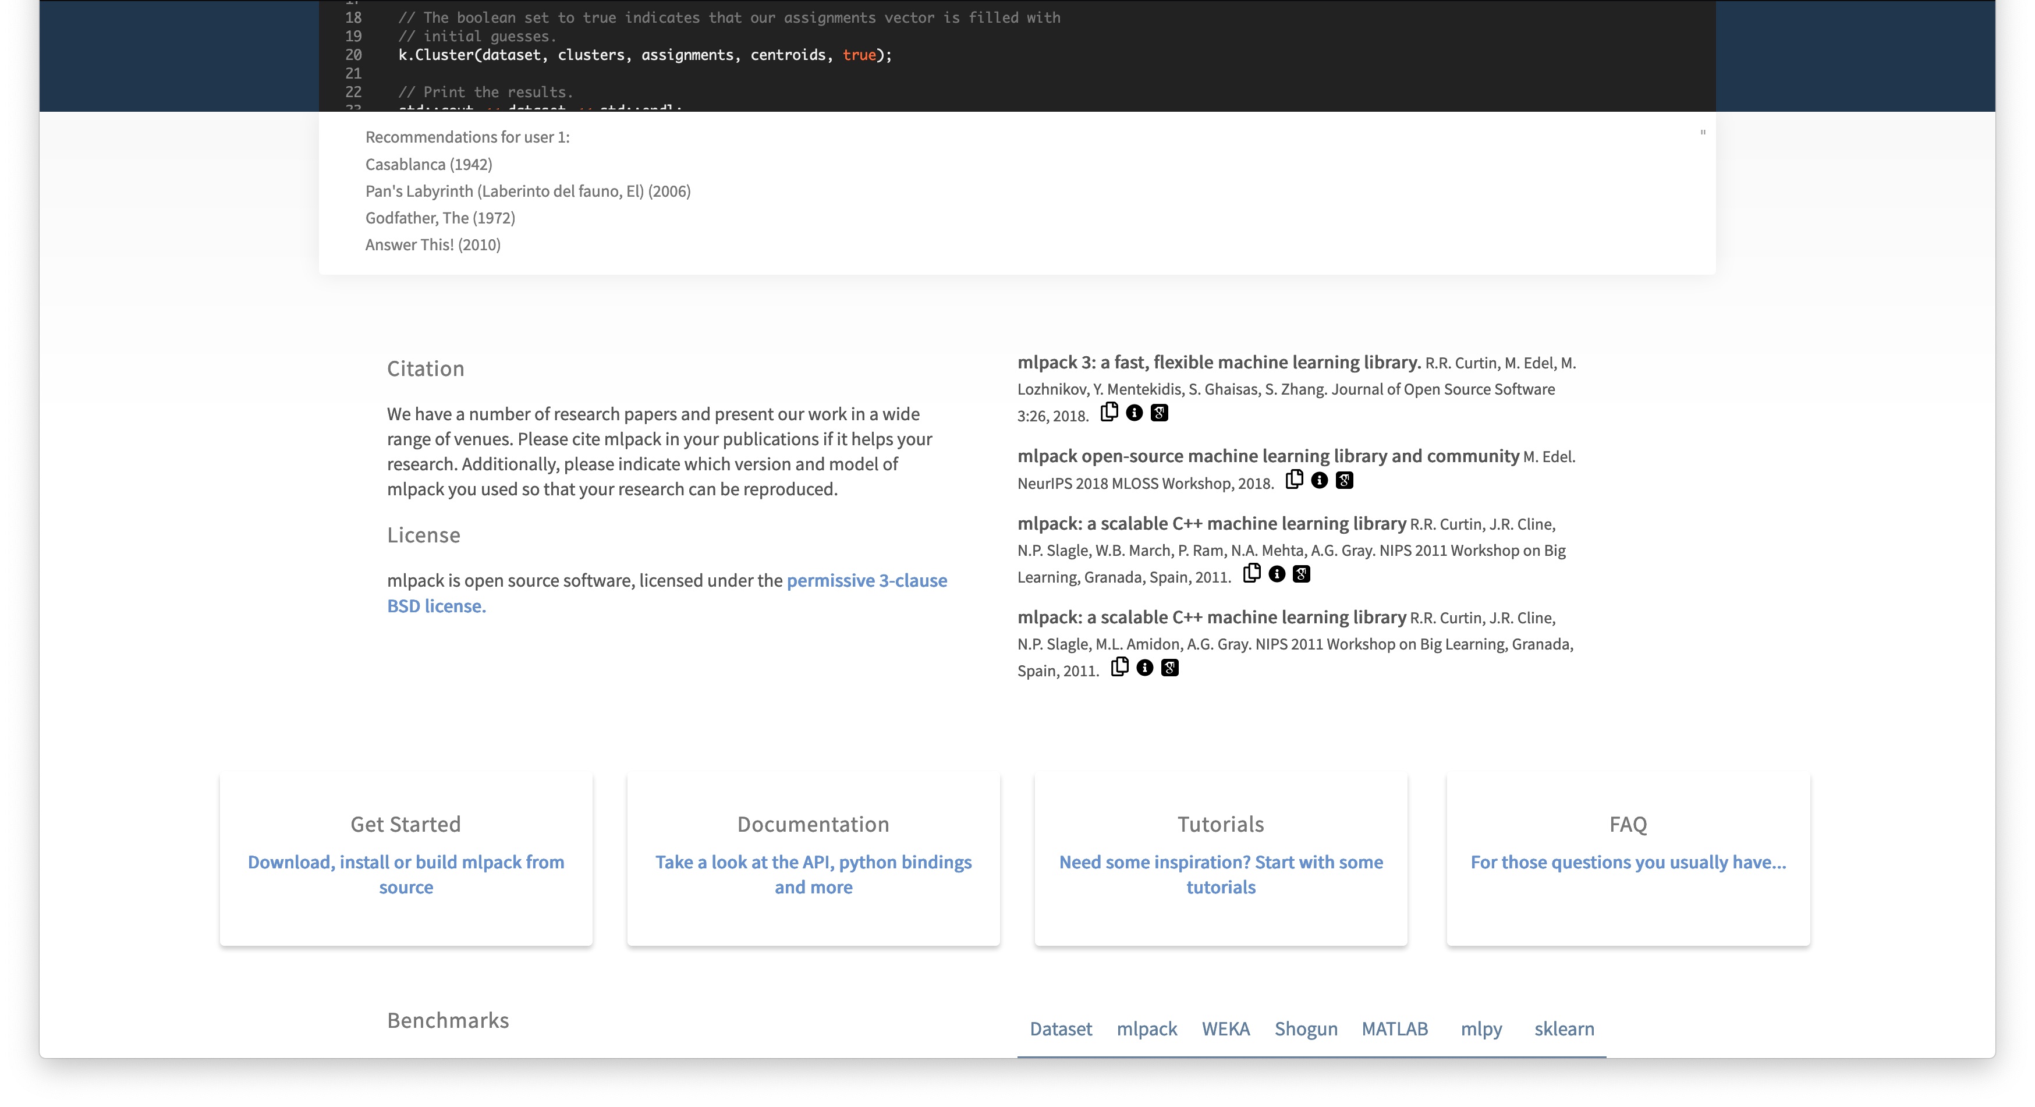Click the FAQ card heading
Viewport: 2035px width, 1107px height.
click(x=1628, y=824)
